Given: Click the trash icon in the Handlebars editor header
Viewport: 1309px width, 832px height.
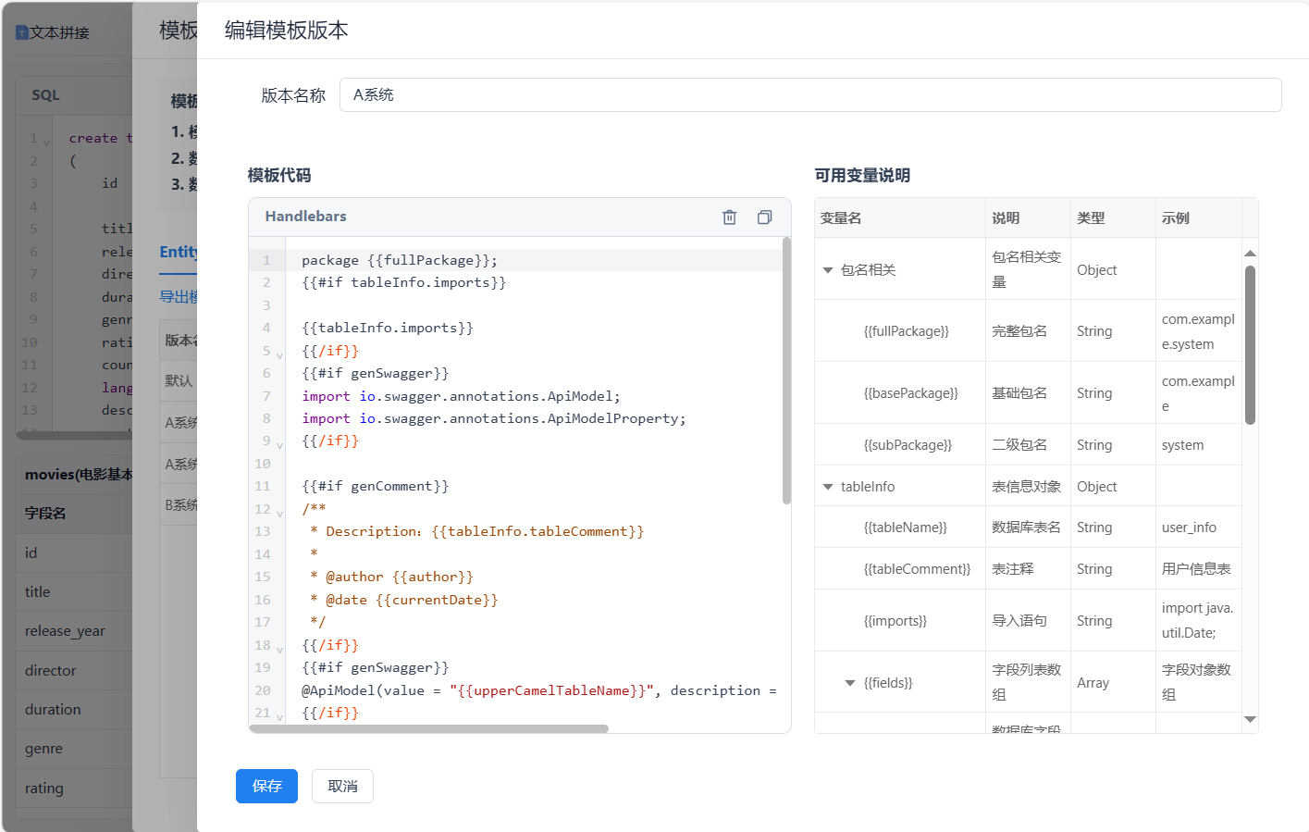Looking at the screenshot, I should click(x=729, y=217).
